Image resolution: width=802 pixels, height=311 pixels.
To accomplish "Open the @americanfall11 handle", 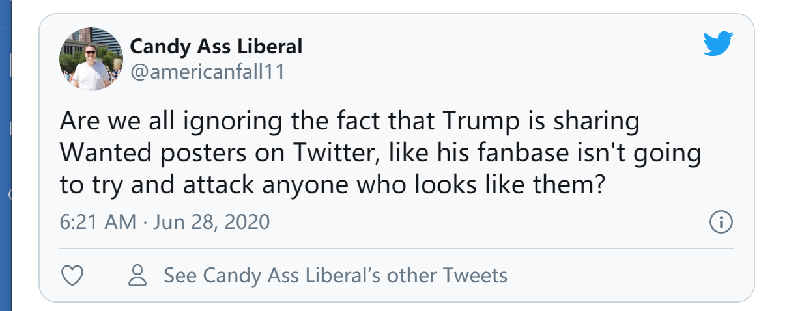I will [x=208, y=72].
